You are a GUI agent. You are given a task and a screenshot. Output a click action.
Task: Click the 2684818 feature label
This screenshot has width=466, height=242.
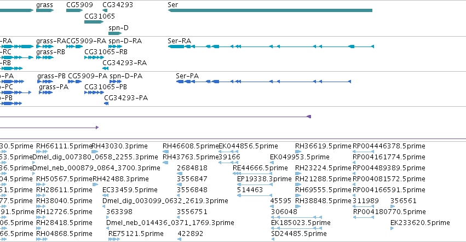192,168
